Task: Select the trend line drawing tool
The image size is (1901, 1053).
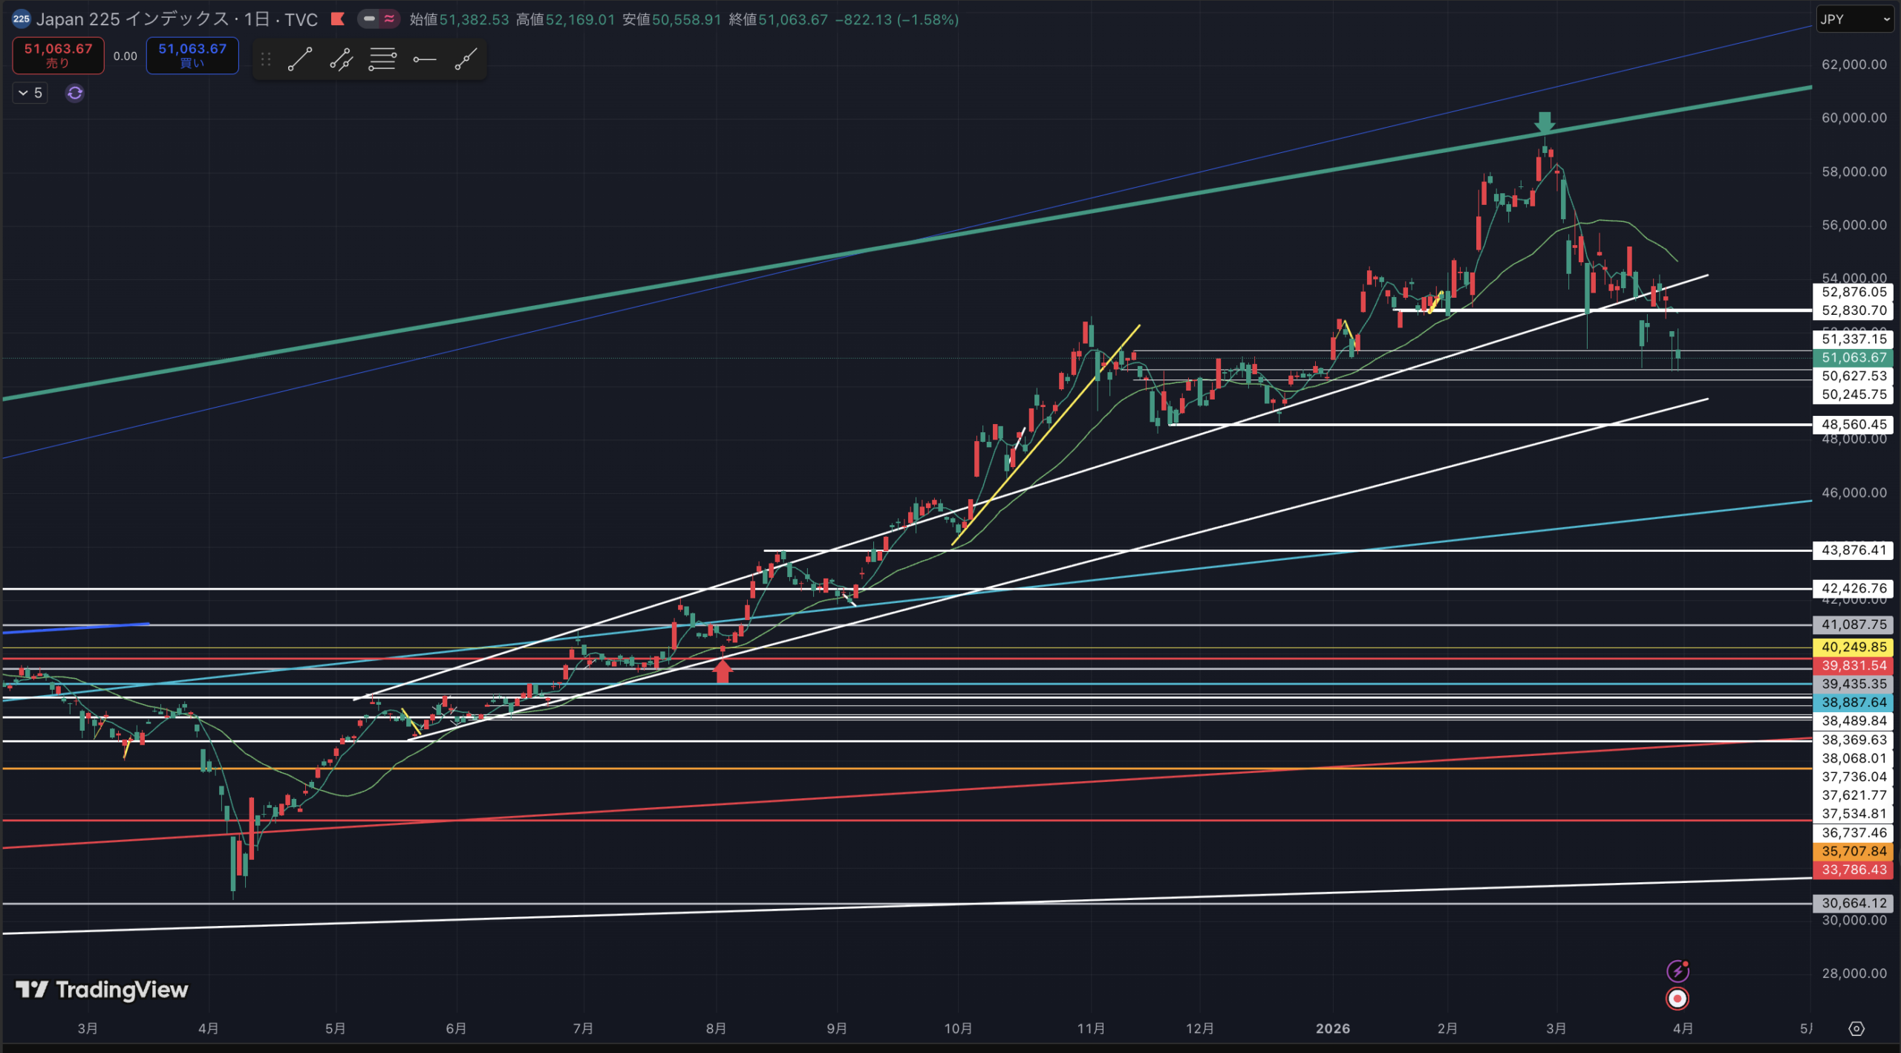Action: pos(300,59)
